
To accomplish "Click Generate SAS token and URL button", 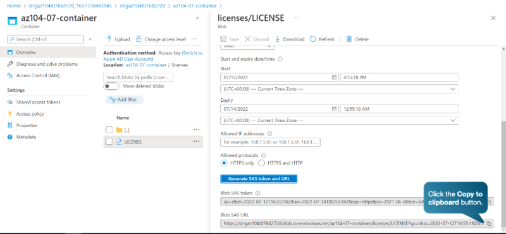I will click(x=259, y=179).
